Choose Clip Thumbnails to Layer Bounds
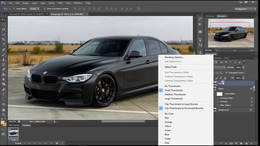 coord(181,104)
